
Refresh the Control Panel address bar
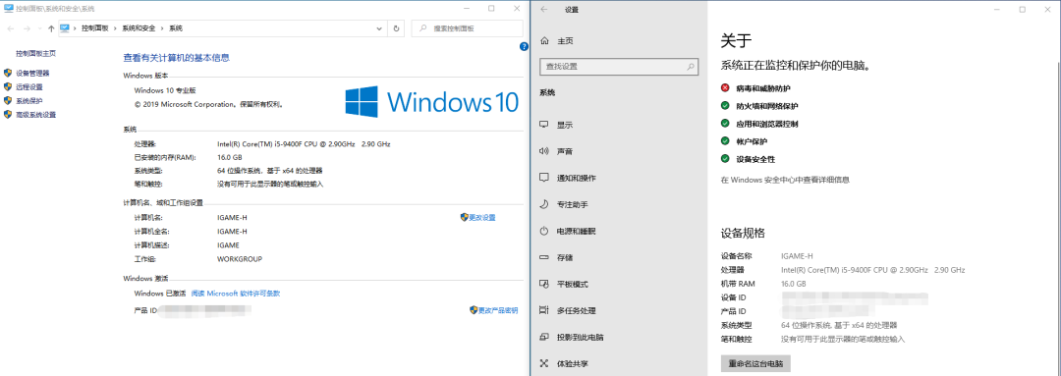[397, 28]
